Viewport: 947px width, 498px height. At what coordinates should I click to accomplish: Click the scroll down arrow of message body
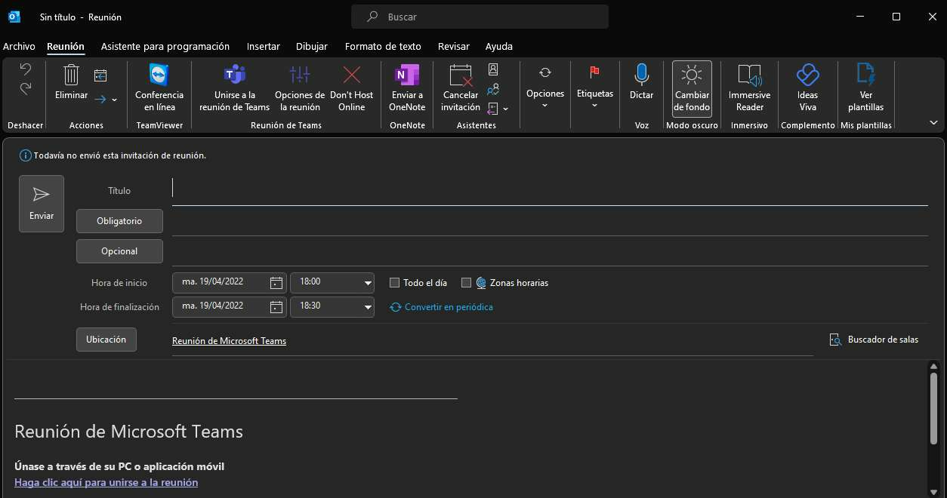(x=933, y=492)
